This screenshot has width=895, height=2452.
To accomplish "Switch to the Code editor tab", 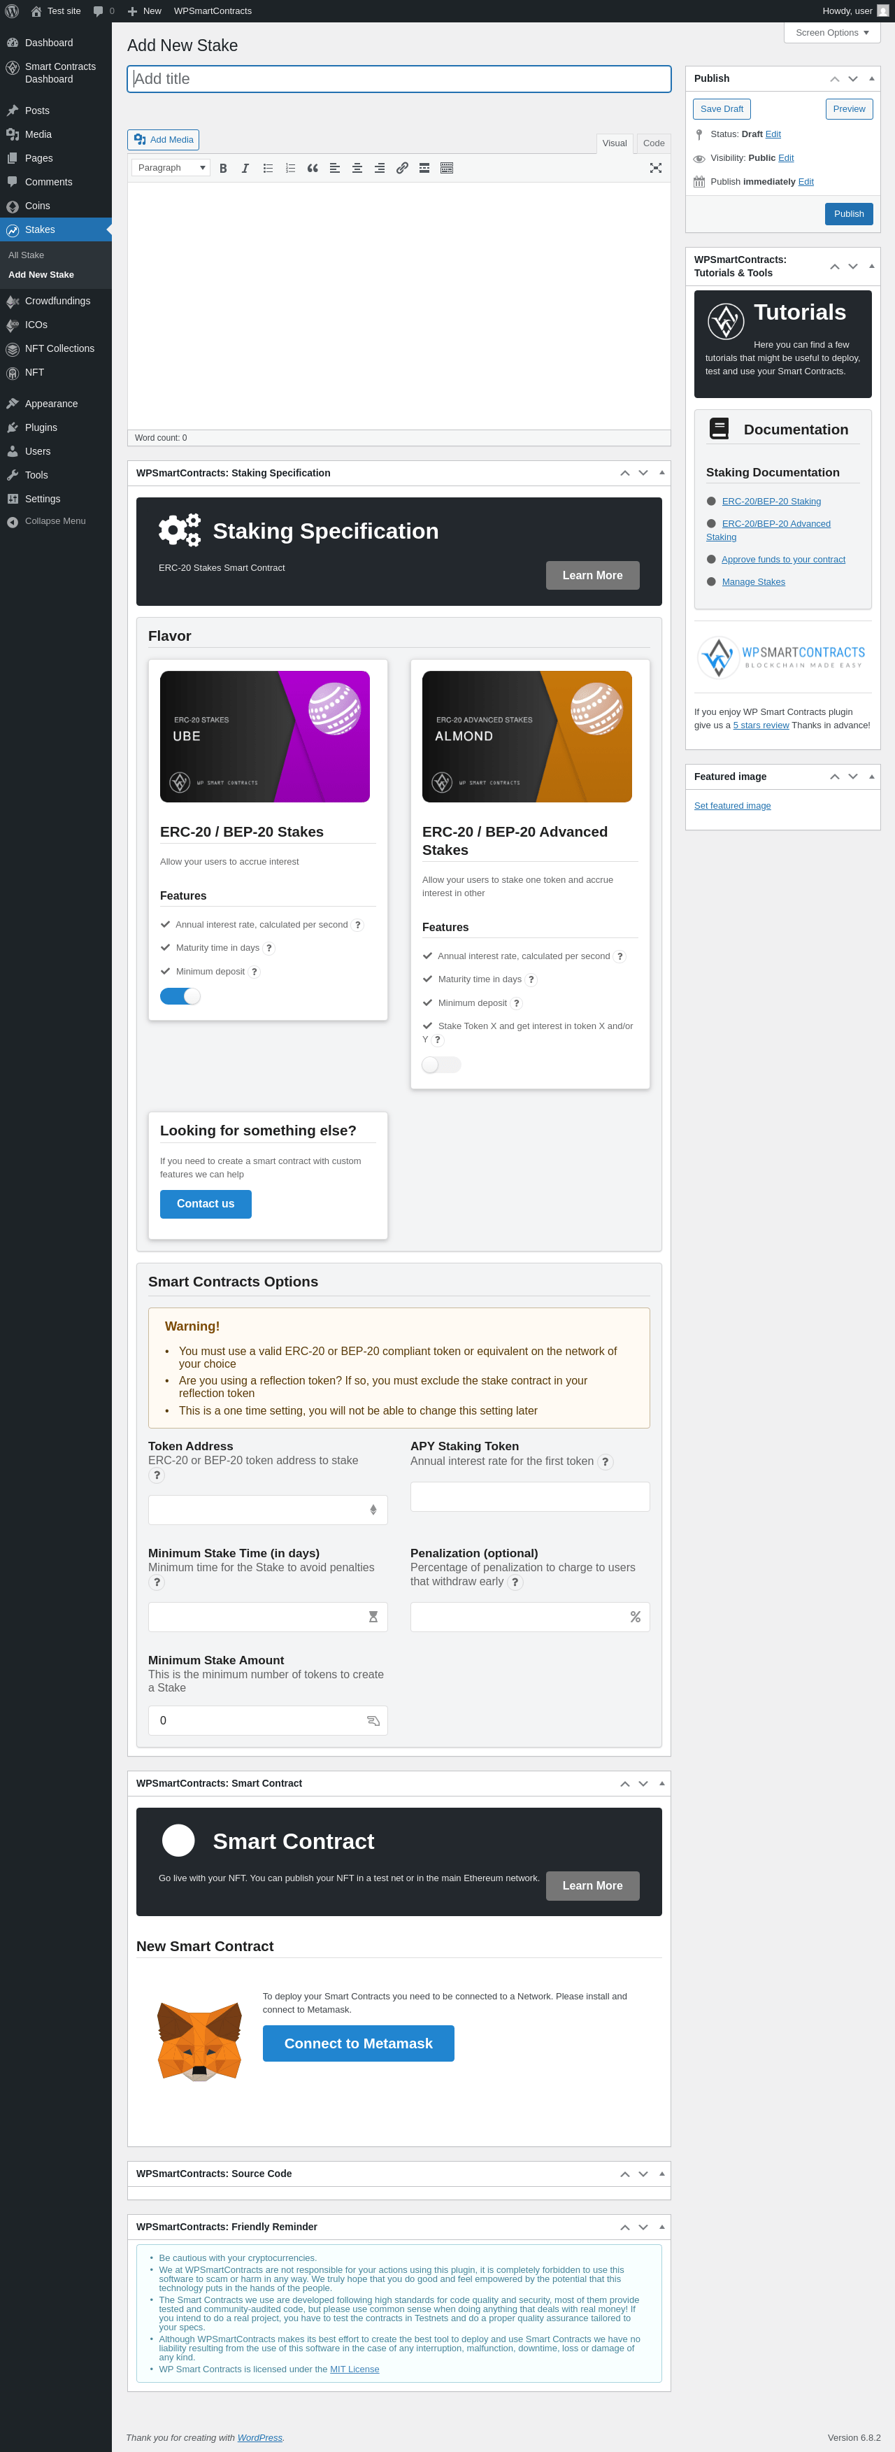I will (653, 143).
